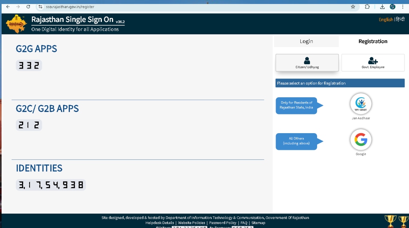Image resolution: width=409 pixels, height=228 pixels.
Task: Select Govt. Employee registration option
Action: click(373, 63)
